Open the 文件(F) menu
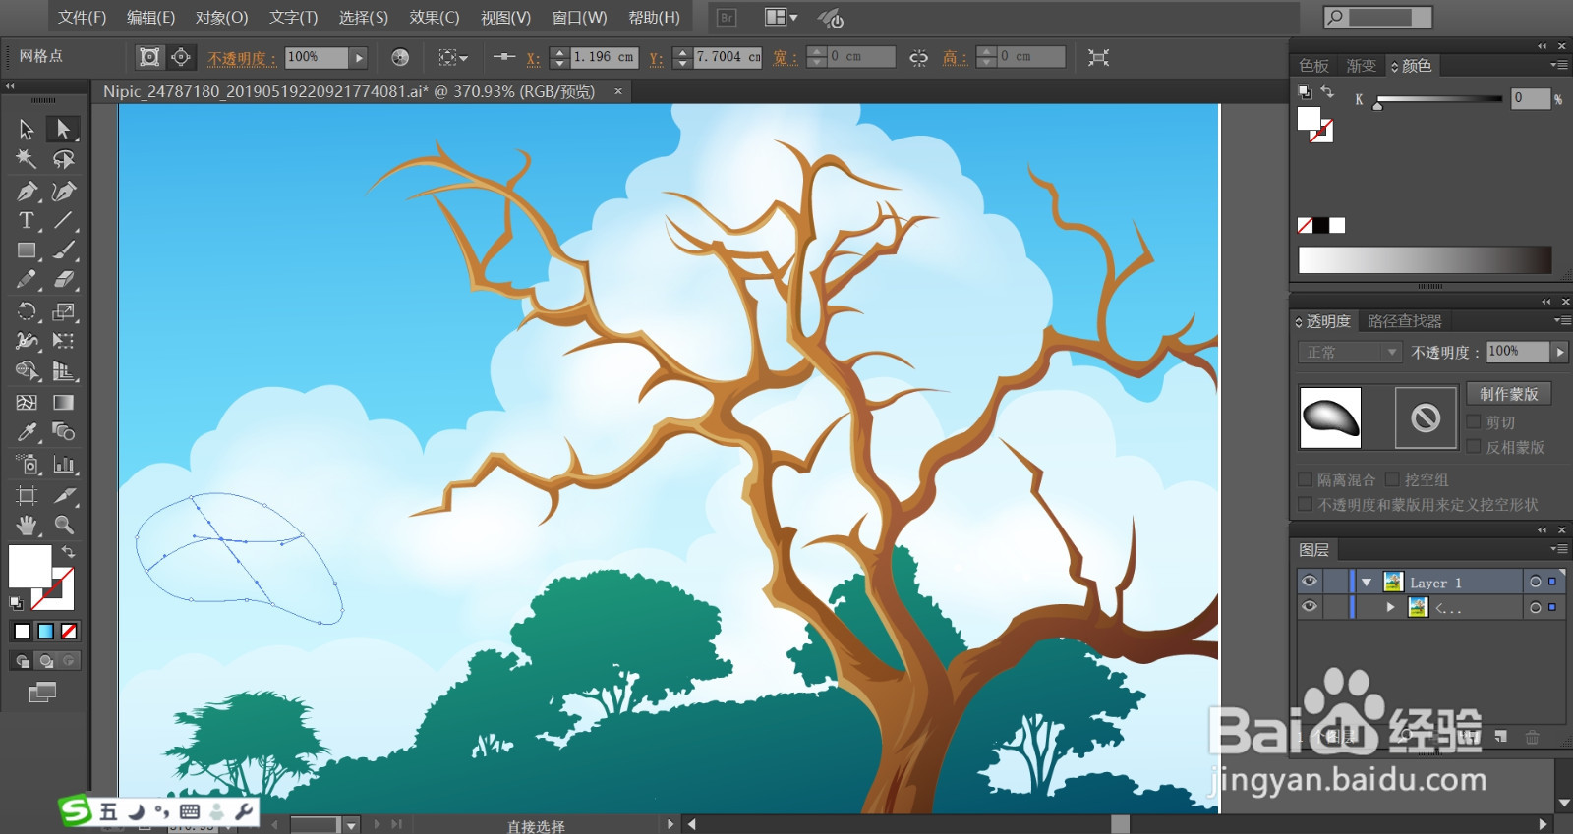This screenshot has width=1573, height=834. click(82, 17)
